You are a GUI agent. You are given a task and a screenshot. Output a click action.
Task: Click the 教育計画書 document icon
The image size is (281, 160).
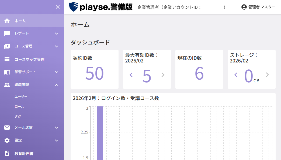click(x=7, y=153)
